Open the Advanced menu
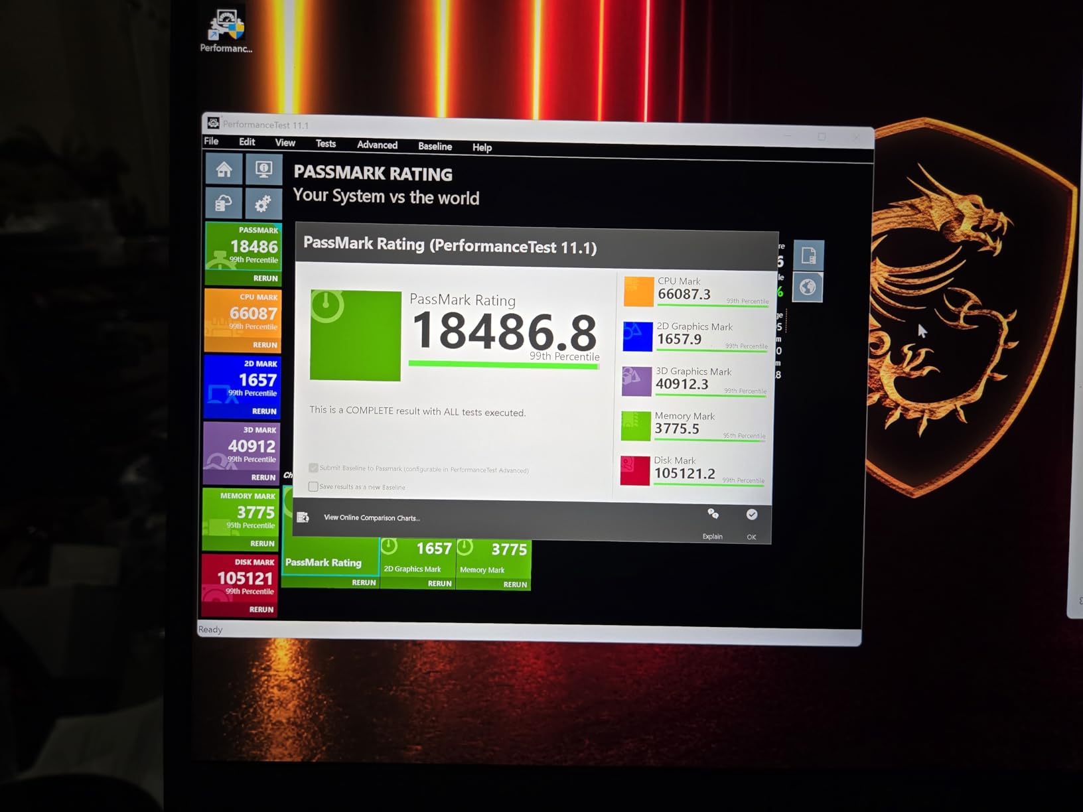Image resolution: width=1083 pixels, height=812 pixels. click(x=376, y=145)
